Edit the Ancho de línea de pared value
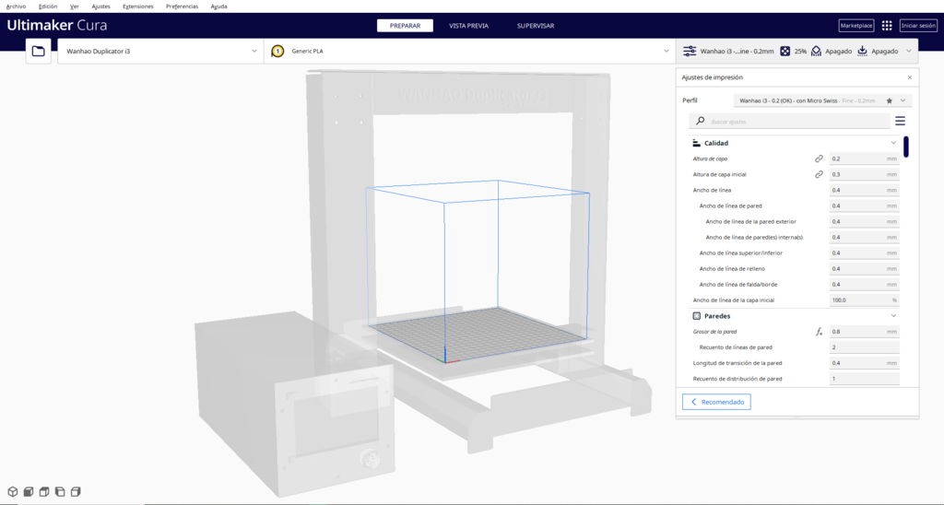 pyautogui.click(x=864, y=206)
